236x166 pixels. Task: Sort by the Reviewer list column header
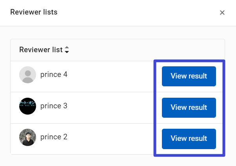click(44, 50)
